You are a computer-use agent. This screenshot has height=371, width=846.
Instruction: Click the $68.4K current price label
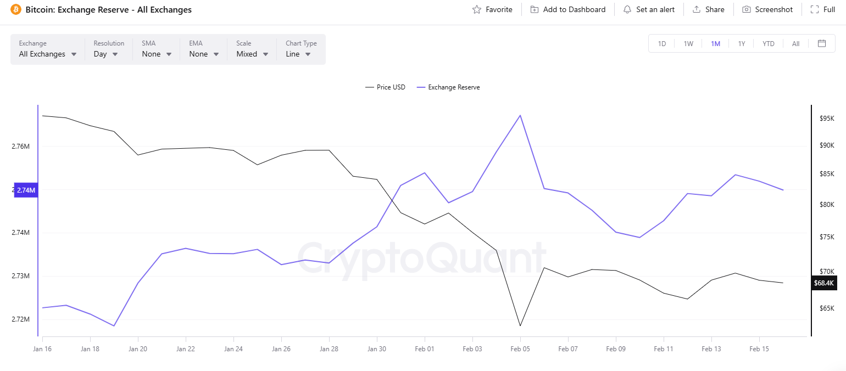click(823, 283)
